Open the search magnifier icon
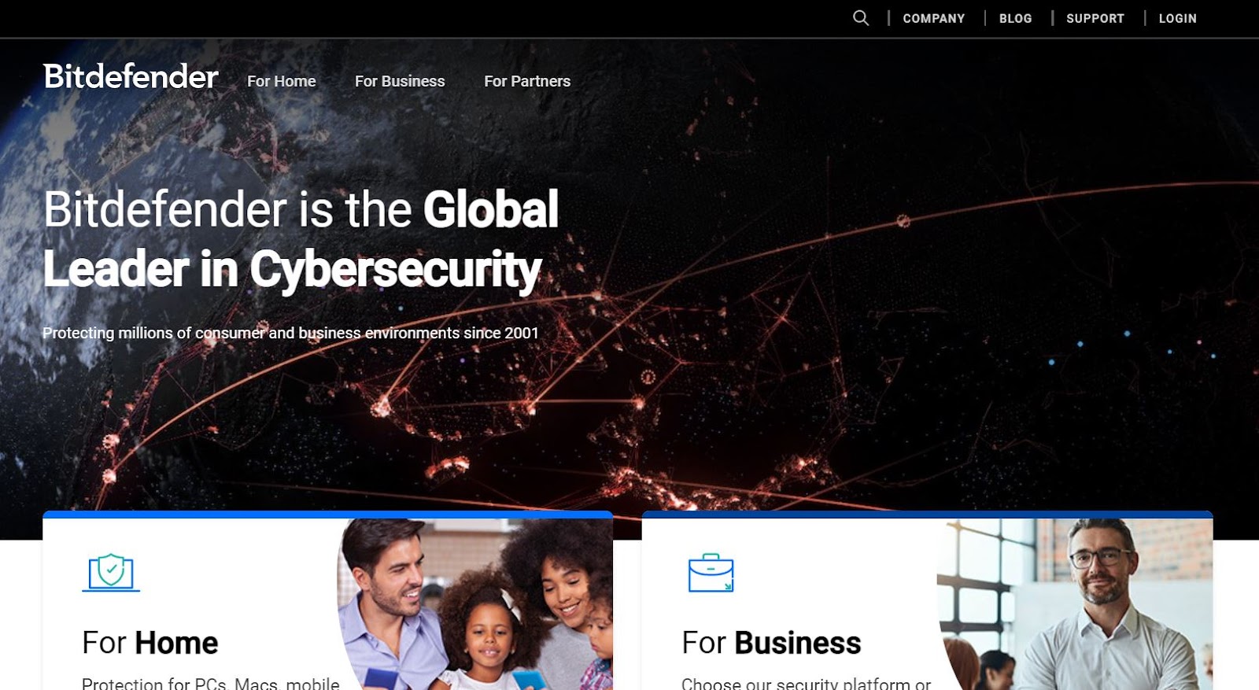The height and width of the screenshot is (690, 1259). 861,18
